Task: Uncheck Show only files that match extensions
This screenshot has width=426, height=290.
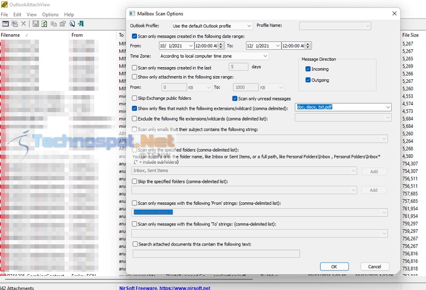Action: point(134,108)
